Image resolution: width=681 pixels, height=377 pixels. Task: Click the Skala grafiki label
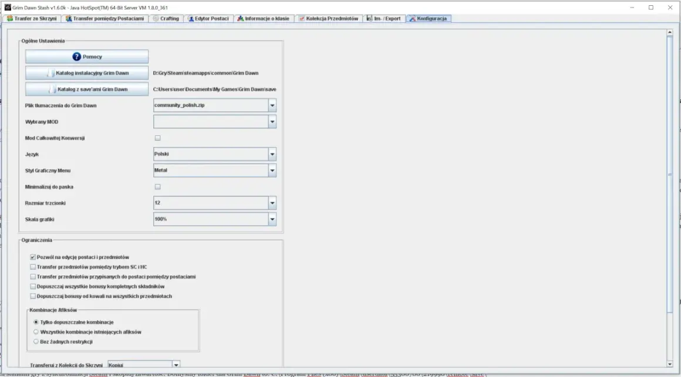(x=39, y=219)
